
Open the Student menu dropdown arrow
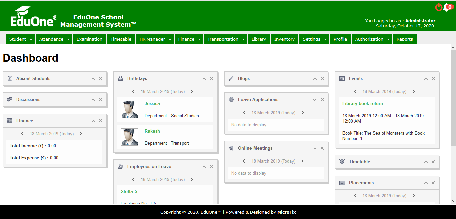tap(31, 39)
